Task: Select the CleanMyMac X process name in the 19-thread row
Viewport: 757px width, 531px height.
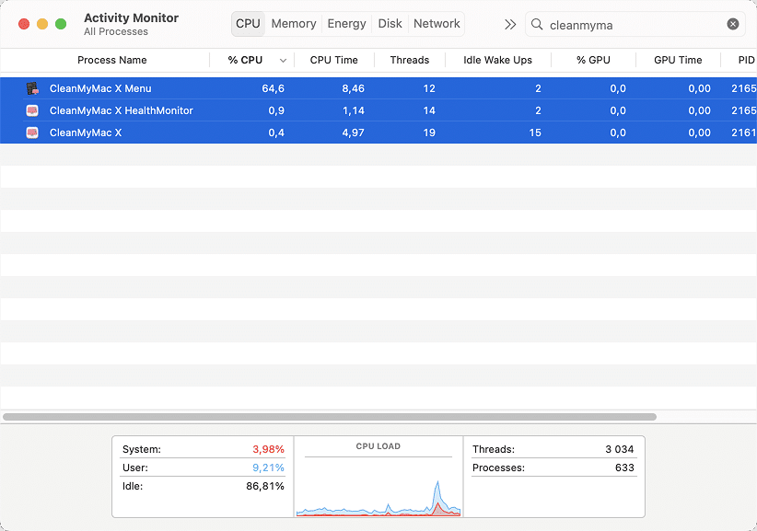Action: point(86,133)
